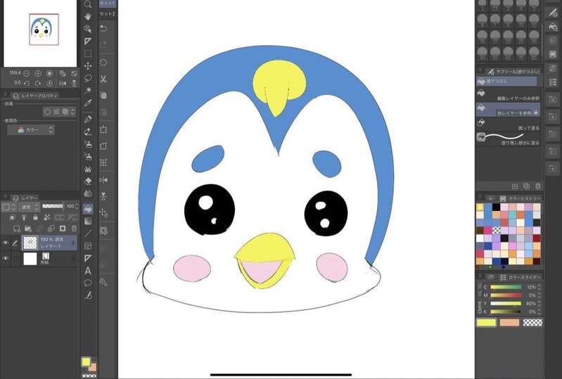Adjust Cyan 12% value stepper

point(539,288)
